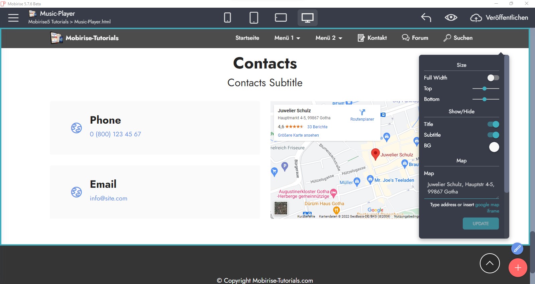Open the hamburger main menu
The width and height of the screenshot is (535, 284).
click(13, 18)
